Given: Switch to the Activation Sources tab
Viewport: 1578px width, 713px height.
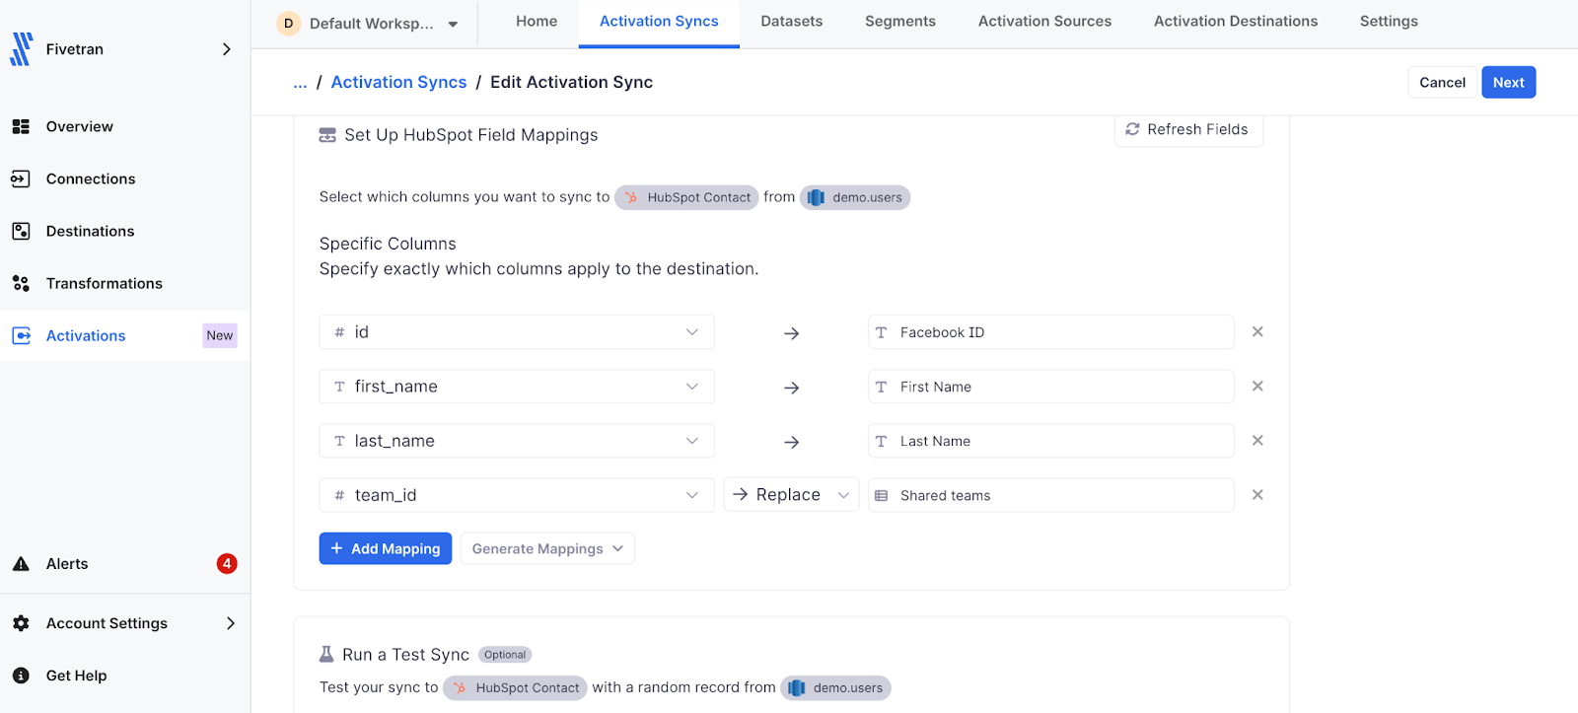Looking at the screenshot, I should point(1044,22).
